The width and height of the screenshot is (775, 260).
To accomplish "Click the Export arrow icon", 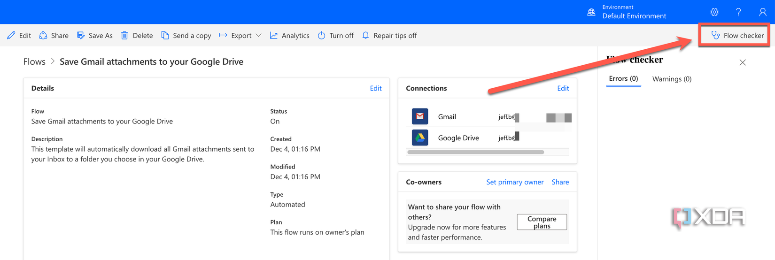I will click(x=223, y=35).
